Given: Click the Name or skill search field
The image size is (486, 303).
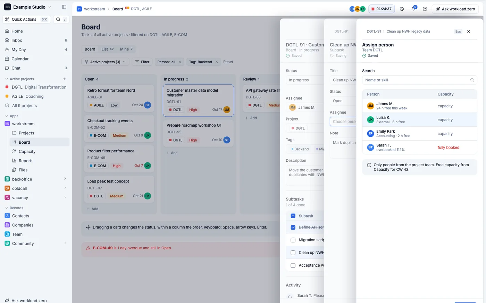Looking at the screenshot, I should point(419,80).
